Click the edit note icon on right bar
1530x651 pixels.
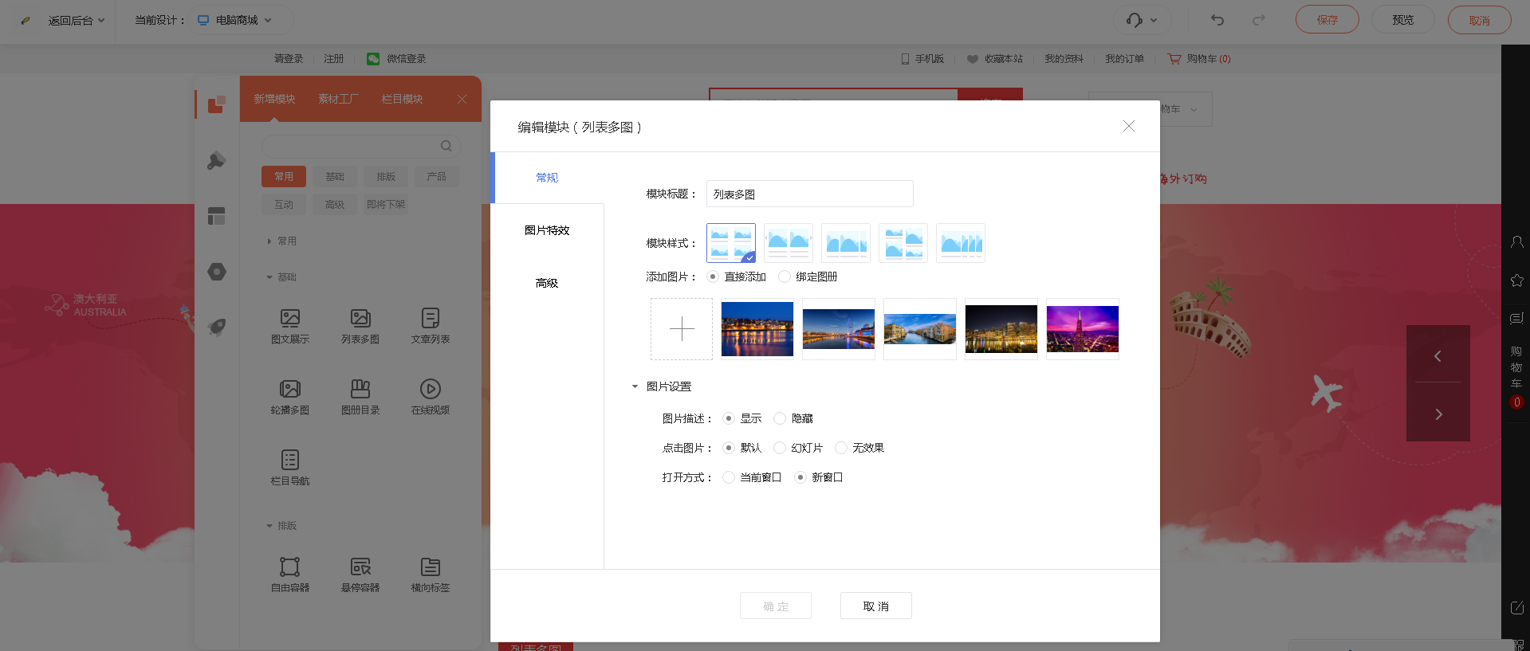click(x=1516, y=608)
